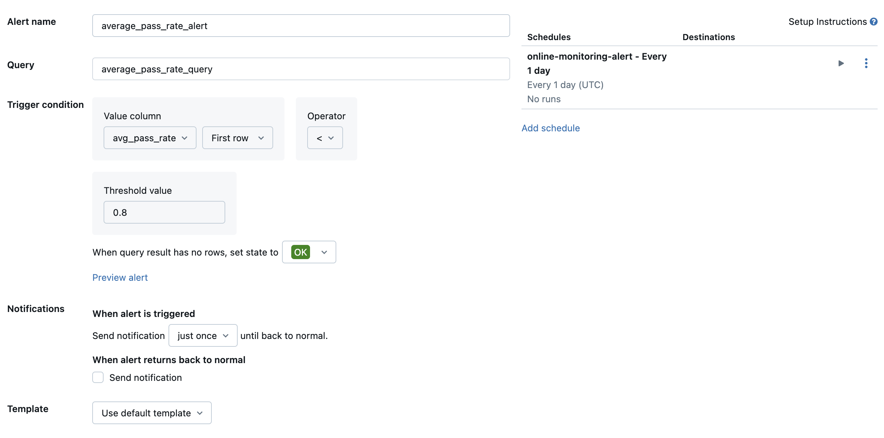Click the alert name input field
884x438 pixels.
pyautogui.click(x=301, y=26)
